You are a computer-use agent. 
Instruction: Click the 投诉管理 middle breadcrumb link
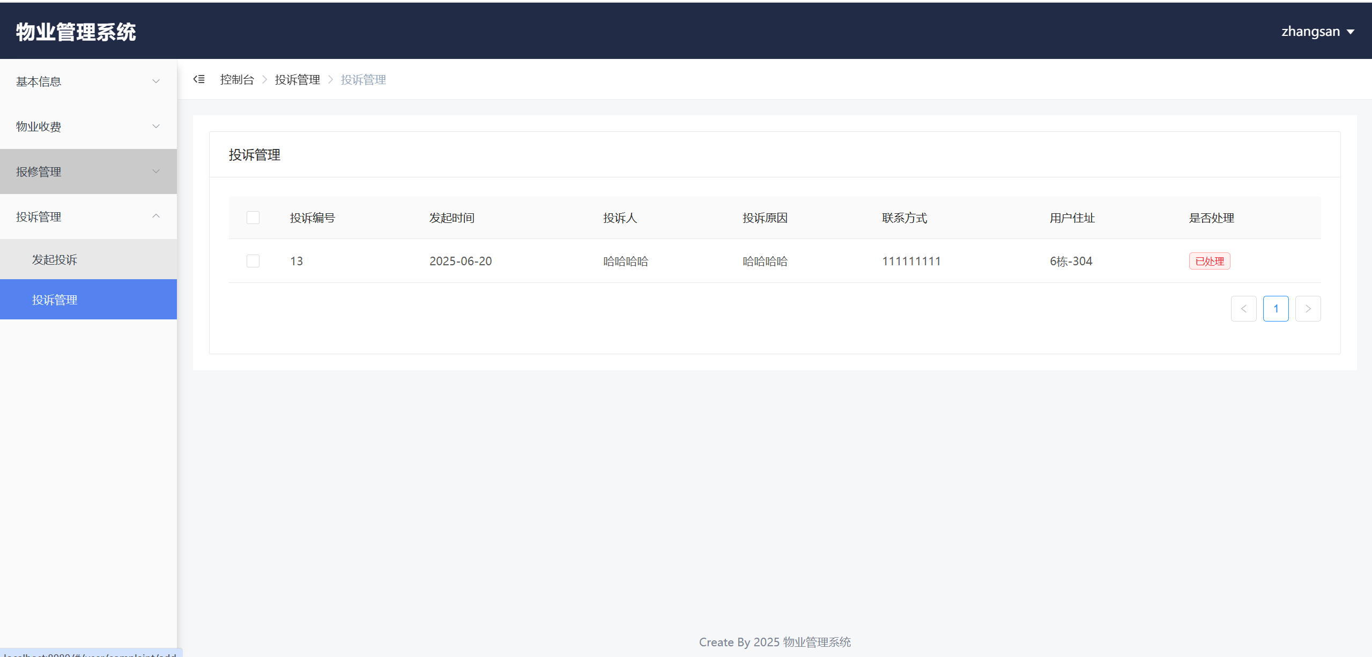pos(297,79)
